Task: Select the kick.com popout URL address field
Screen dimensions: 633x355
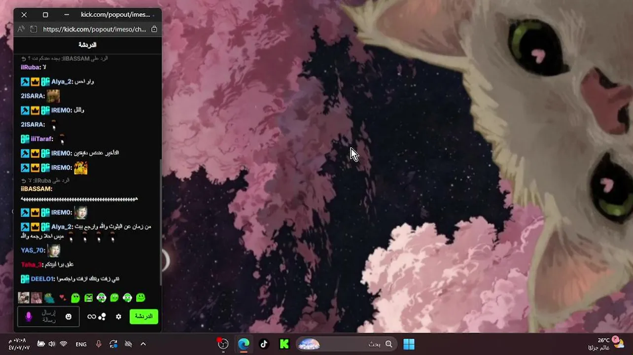Action: [95, 29]
